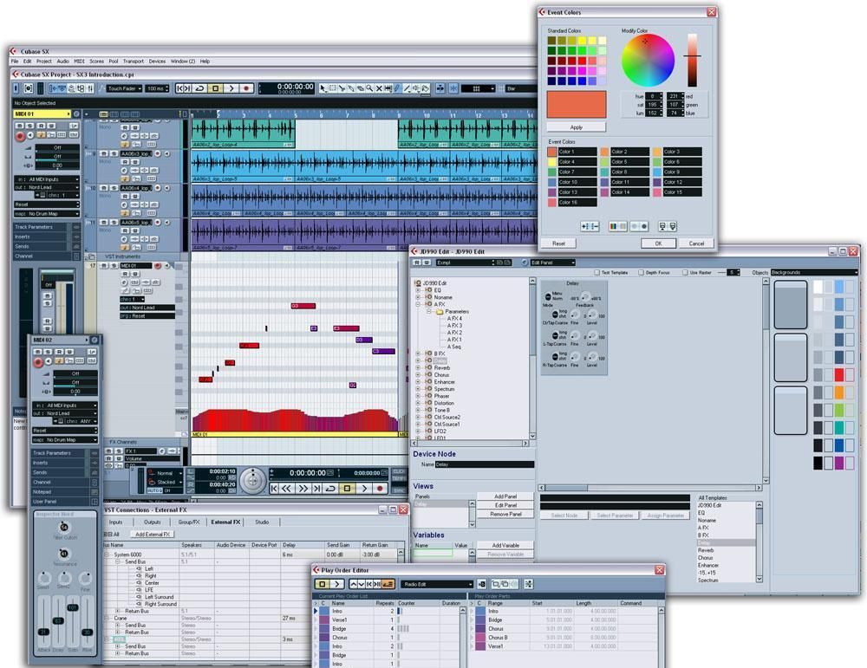
Task: Click OK in the Event Colors dialog
Action: point(658,243)
